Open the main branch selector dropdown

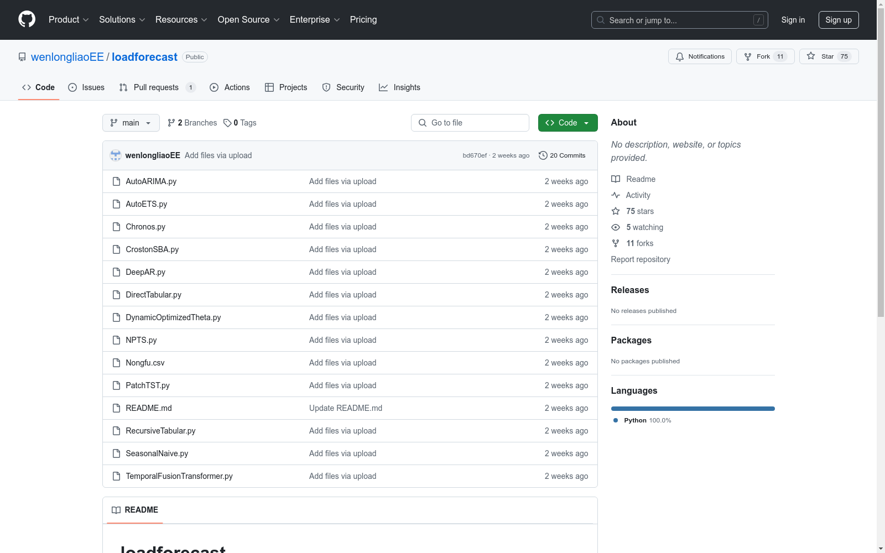click(131, 123)
